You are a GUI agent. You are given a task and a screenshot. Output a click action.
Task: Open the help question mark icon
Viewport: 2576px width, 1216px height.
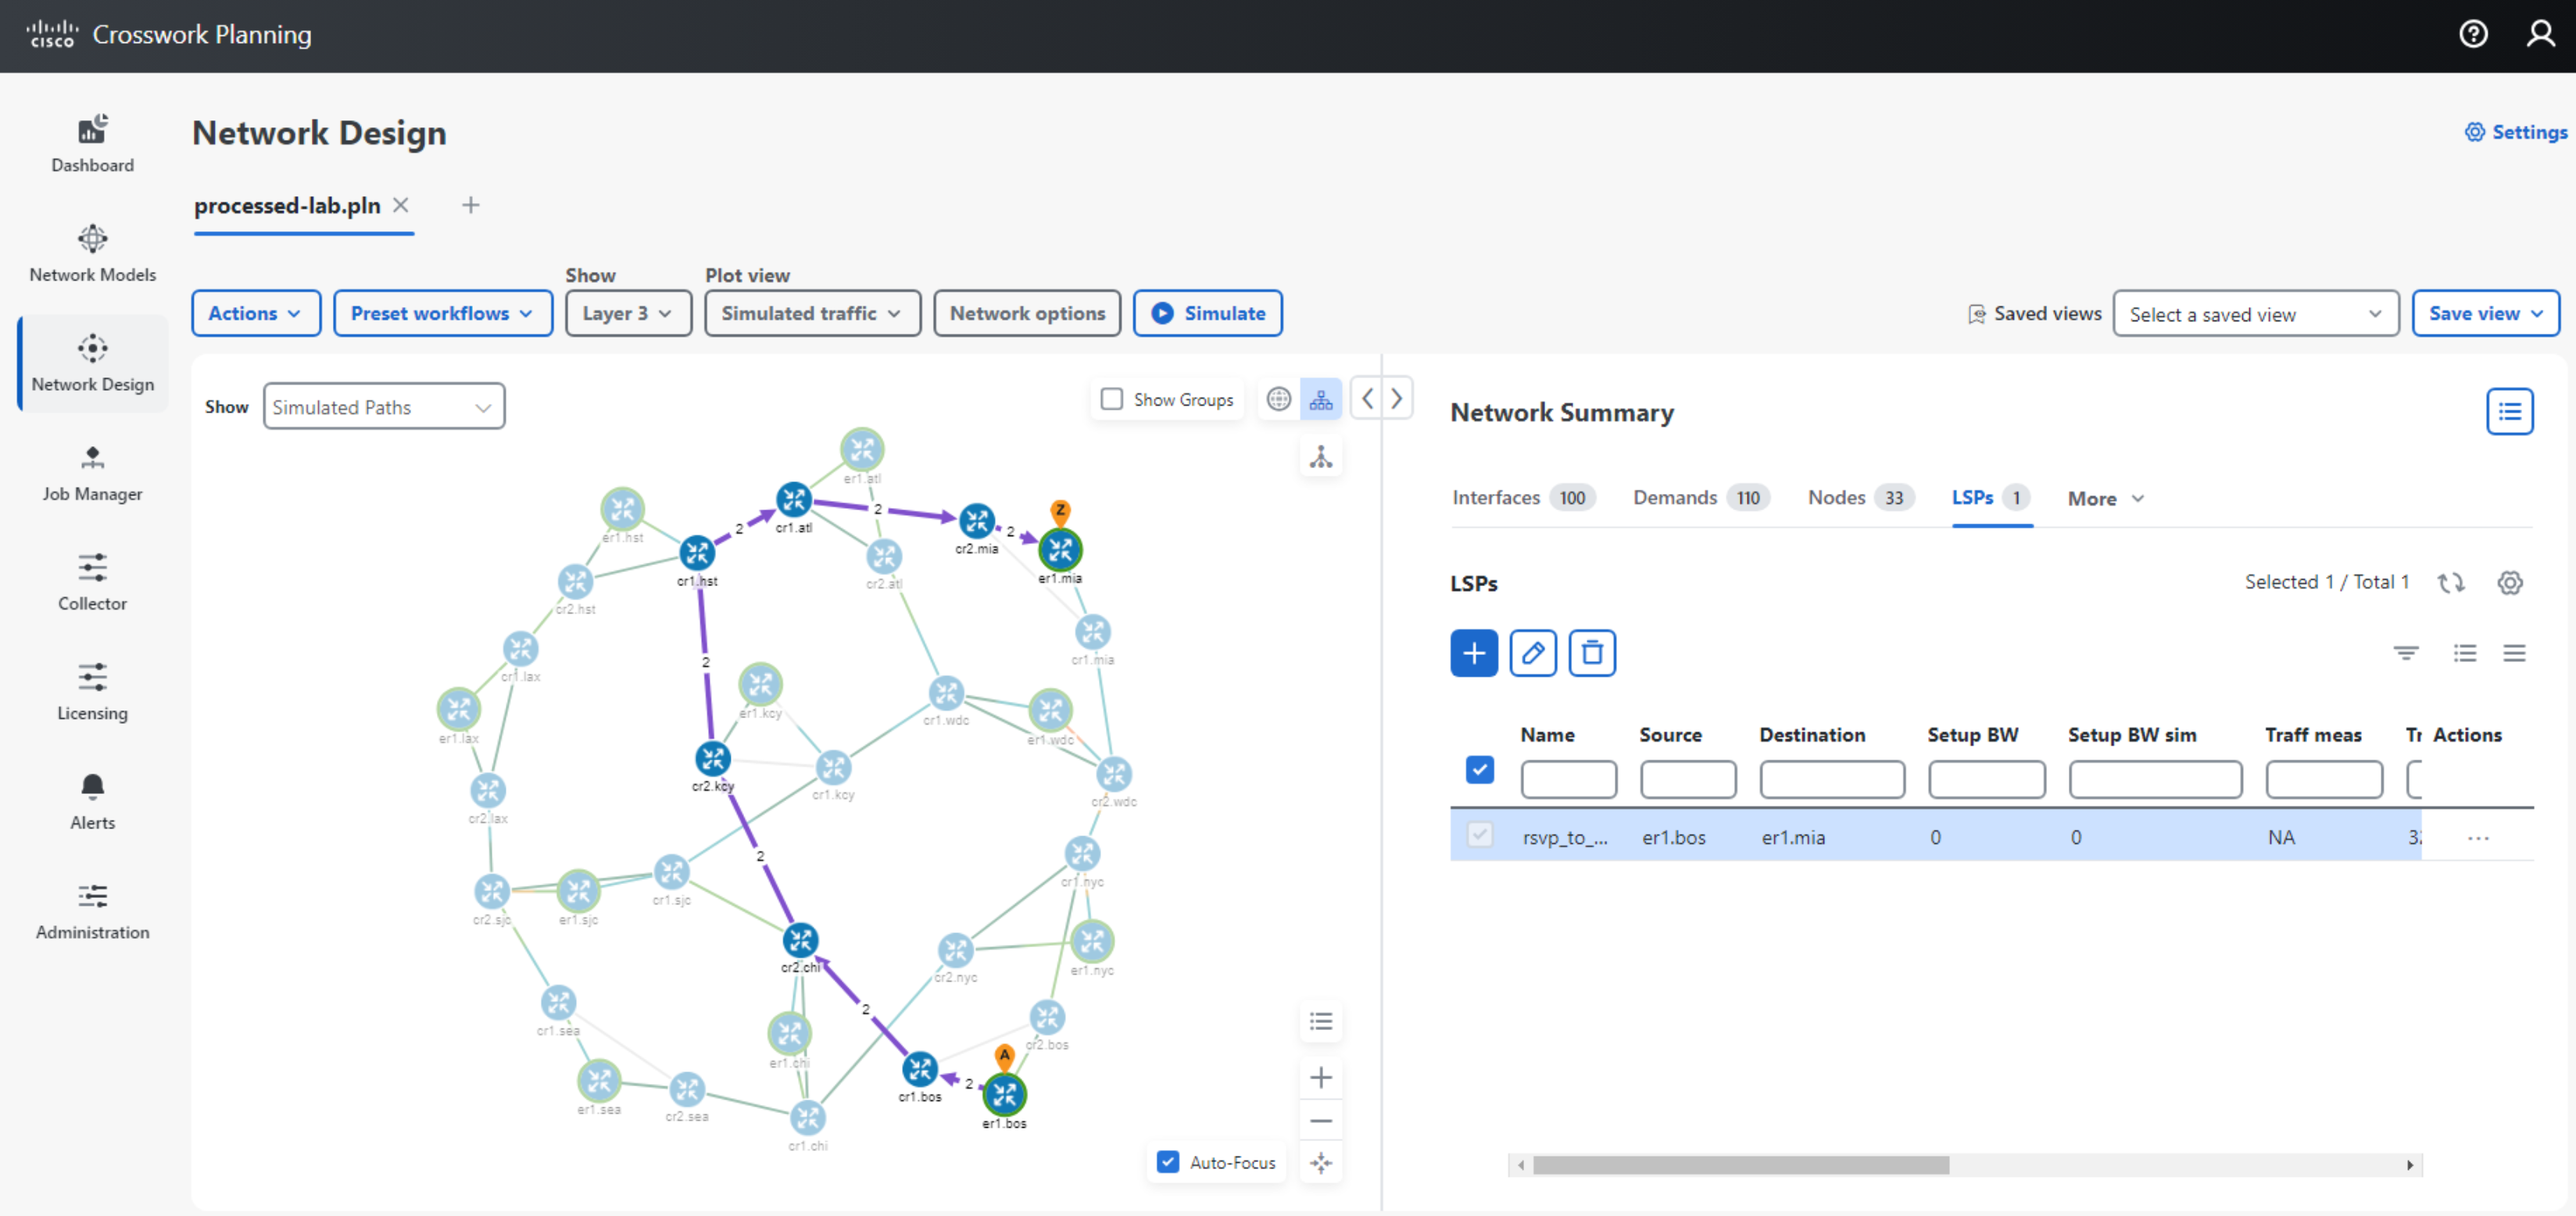point(2473,34)
